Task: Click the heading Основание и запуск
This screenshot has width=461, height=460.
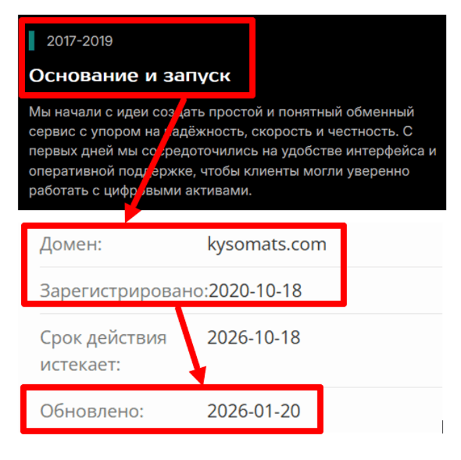Action: coord(130,76)
